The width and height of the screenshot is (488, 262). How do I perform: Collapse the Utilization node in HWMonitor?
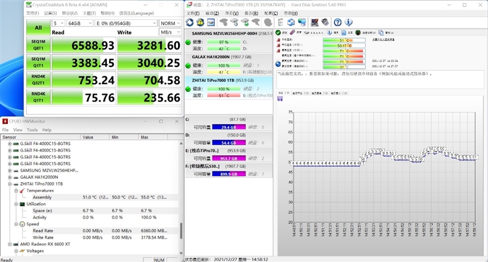tap(16, 204)
